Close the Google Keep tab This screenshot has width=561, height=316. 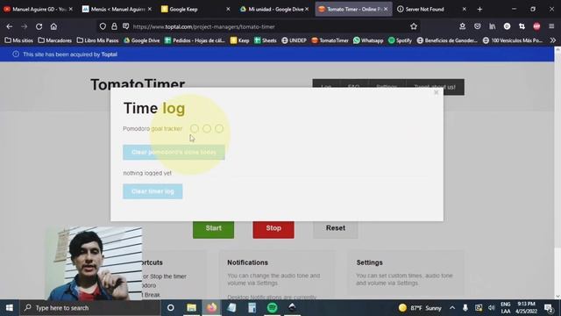click(x=228, y=10)
